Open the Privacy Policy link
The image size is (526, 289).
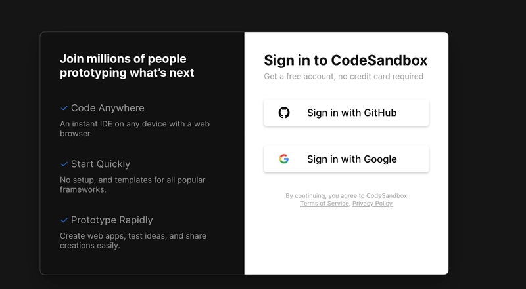[x=372, y=204]
